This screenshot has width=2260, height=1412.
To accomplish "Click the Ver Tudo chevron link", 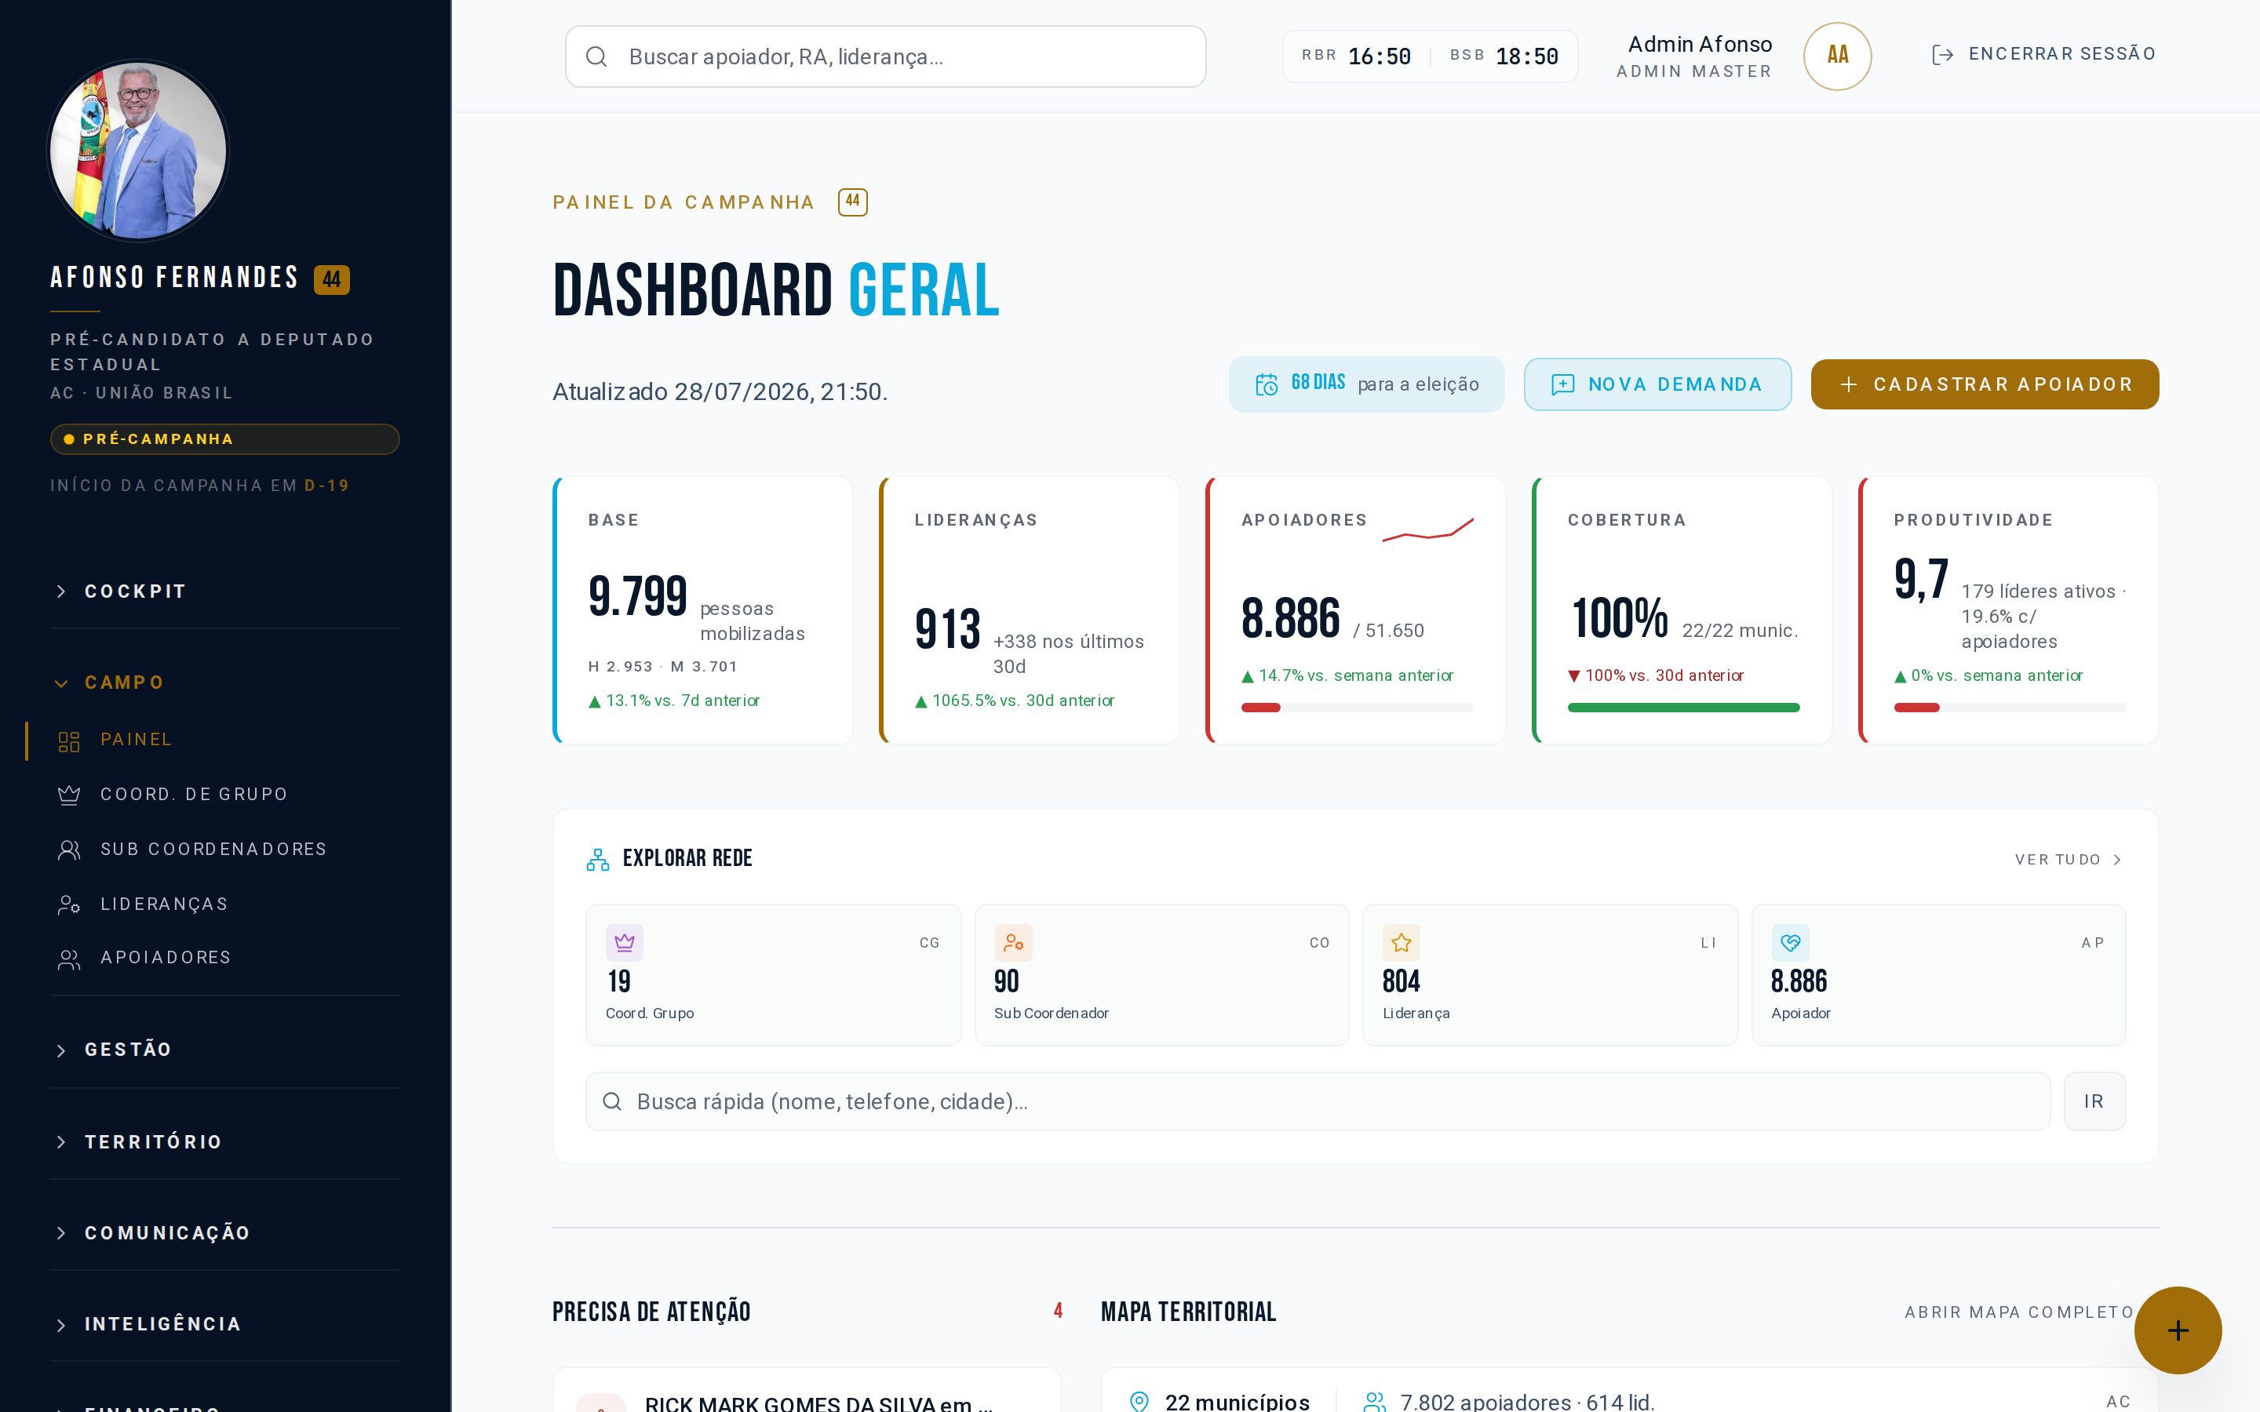I will [x=2069, y=859].
